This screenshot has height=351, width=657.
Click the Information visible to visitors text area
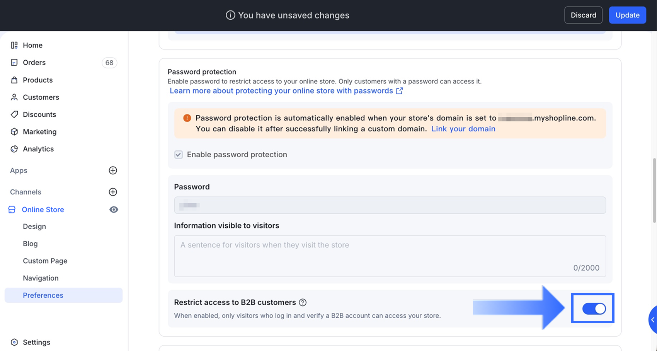pyautogui.click(x=390, y=256)
